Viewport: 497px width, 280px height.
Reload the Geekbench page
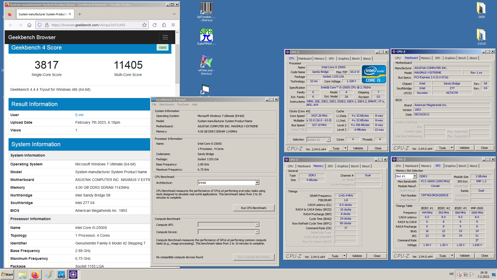(155, 25)
